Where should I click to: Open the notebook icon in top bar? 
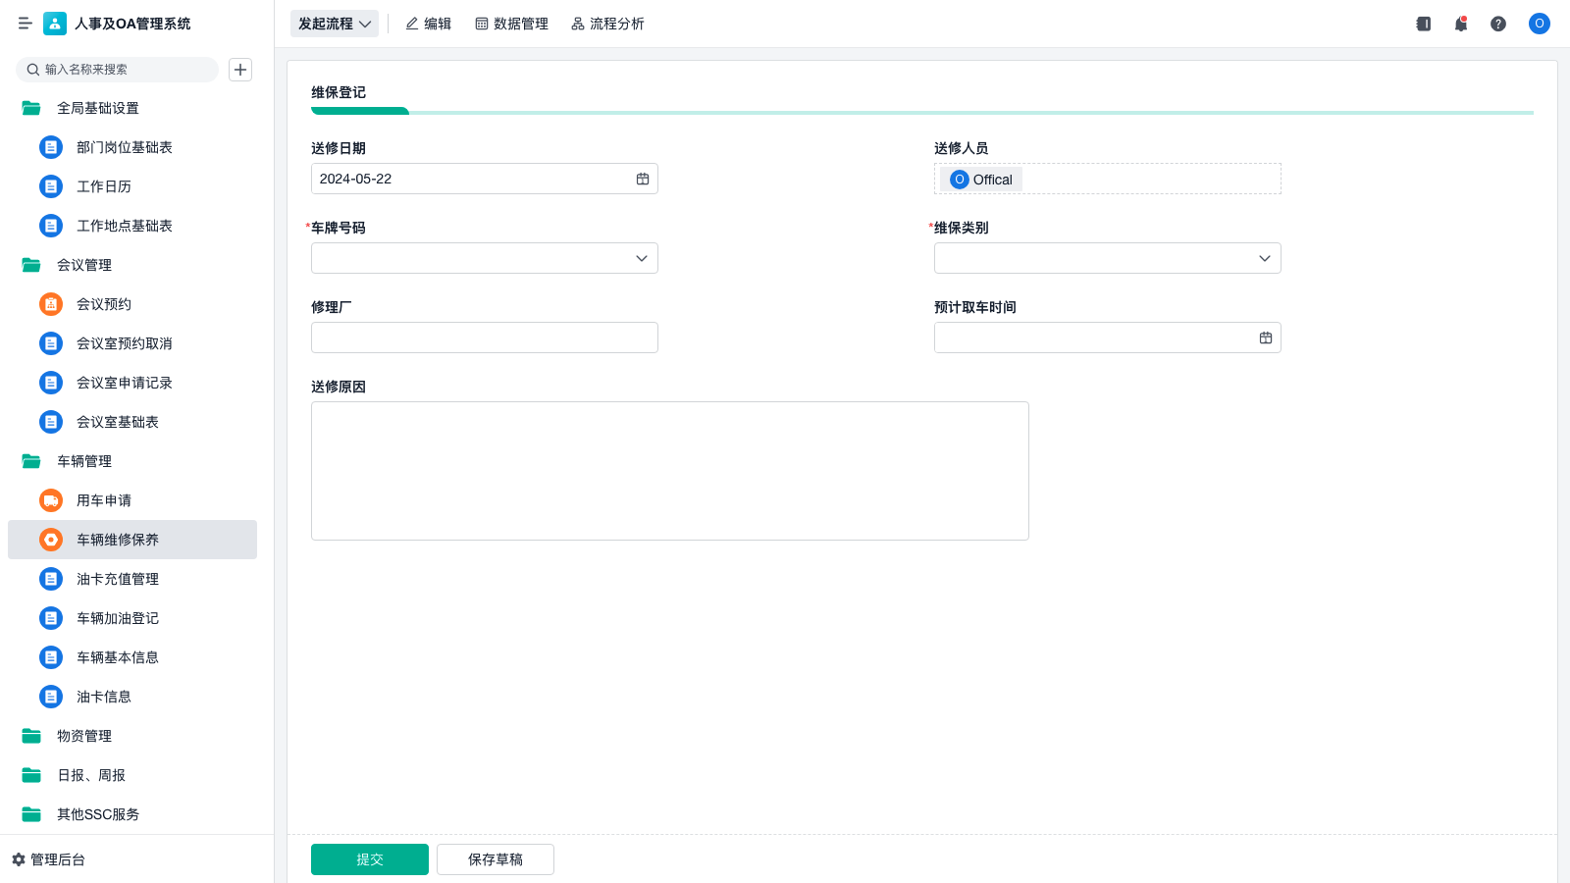click(1424, 24)
